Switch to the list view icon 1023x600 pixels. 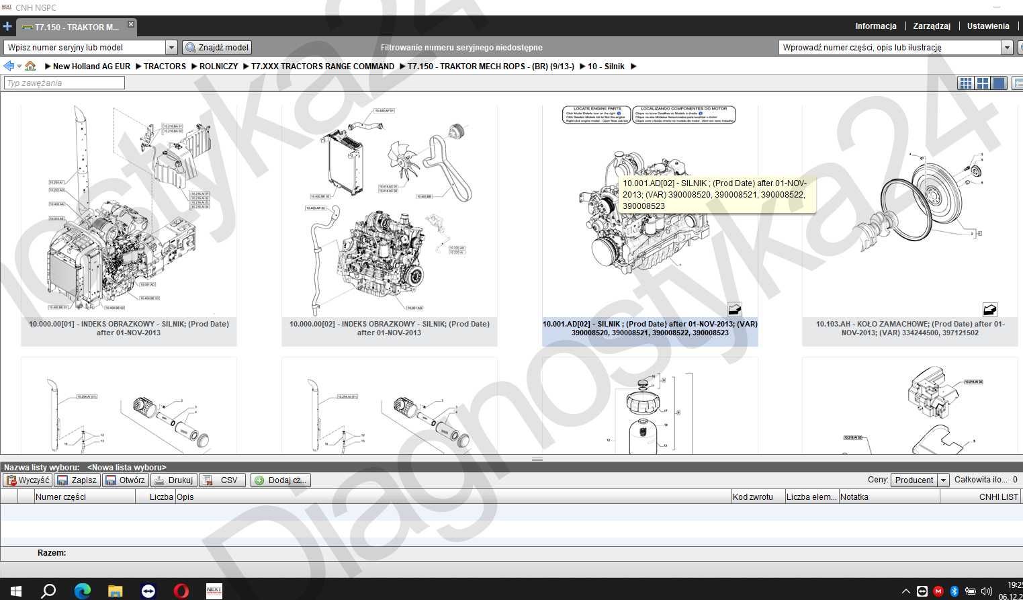[1018, 83]
